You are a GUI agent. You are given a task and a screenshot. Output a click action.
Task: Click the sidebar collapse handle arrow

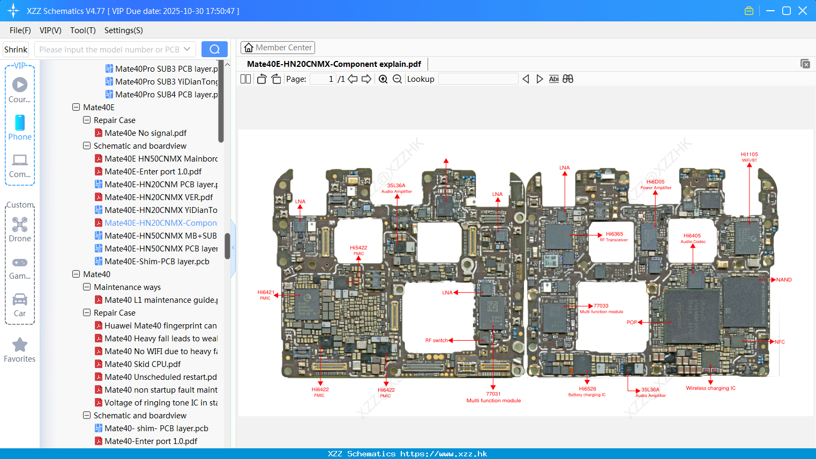(x=233, y=248)
